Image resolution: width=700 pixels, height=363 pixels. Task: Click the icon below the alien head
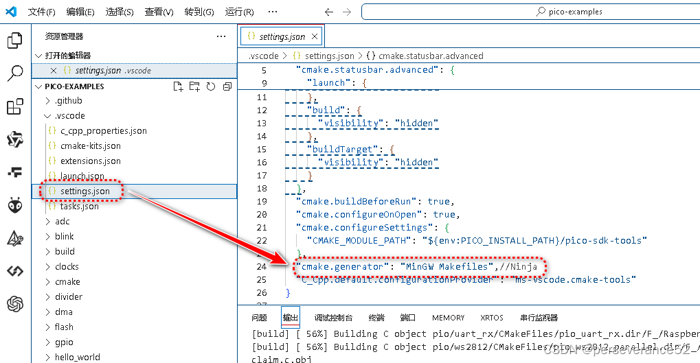[14, 239]
